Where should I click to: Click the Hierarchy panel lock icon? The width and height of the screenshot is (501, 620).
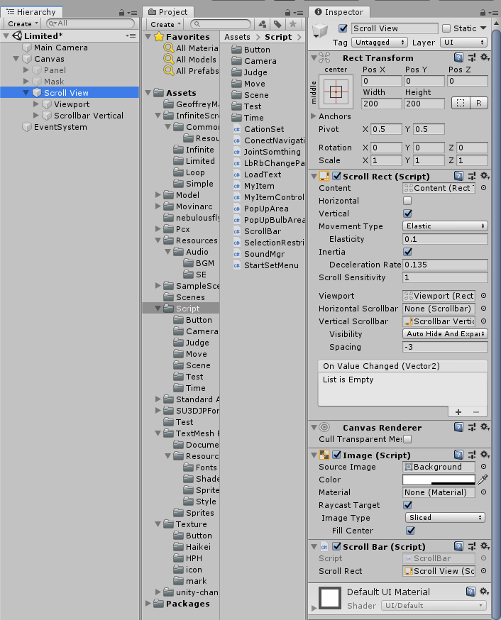click(x=122, y=13)
